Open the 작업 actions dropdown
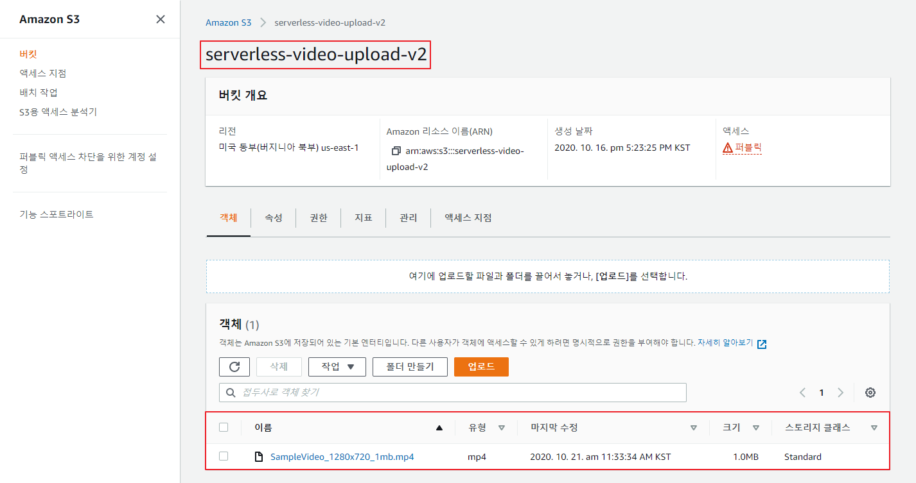This screenshot has width=916, height=483. point(337,367)
